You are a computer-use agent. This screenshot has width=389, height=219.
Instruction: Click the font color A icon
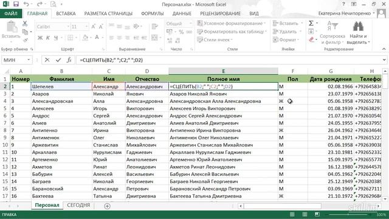tap(97, 38)
